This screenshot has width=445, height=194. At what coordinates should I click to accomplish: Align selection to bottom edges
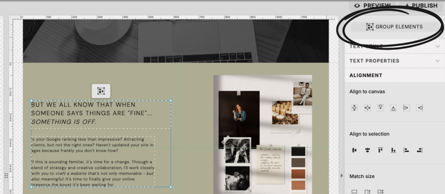pos(393,150)
